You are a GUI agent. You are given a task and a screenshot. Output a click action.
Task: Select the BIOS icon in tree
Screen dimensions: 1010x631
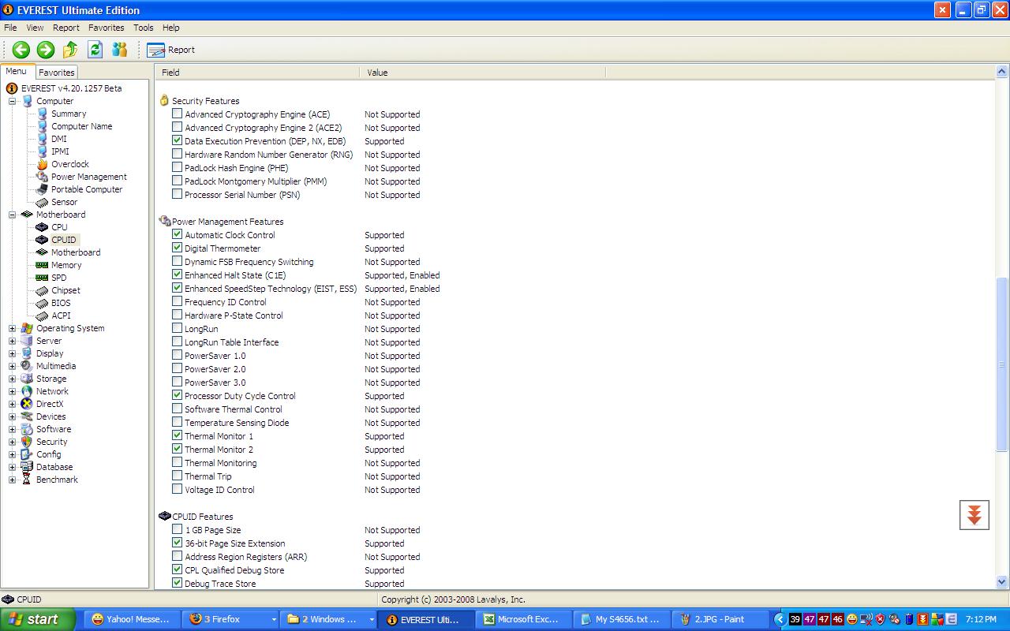tap(42, 303)
